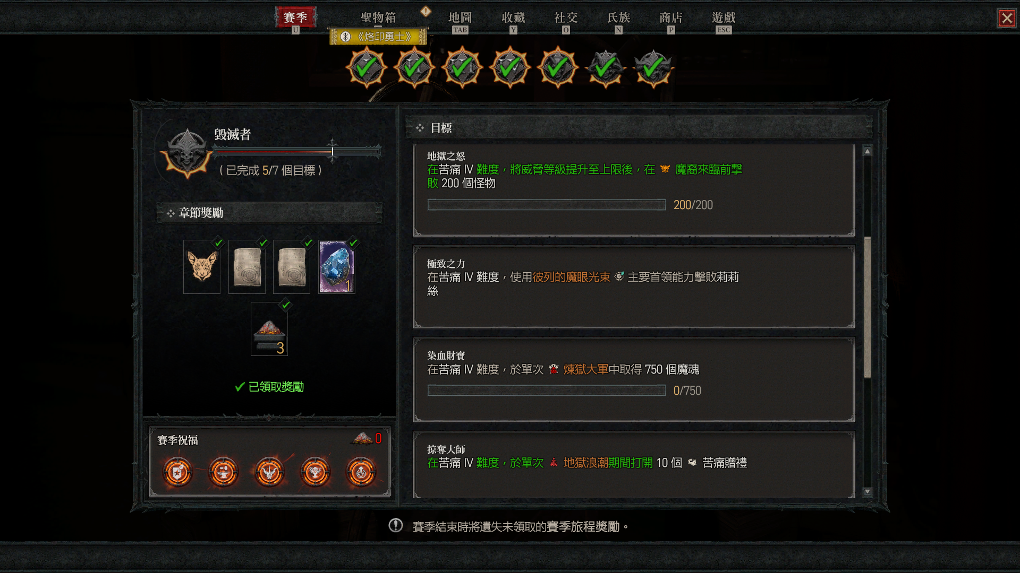Select the first completed chapter badge
Image resolution: width=1020 pixels, height=573 pixels.
pos(366,67)
